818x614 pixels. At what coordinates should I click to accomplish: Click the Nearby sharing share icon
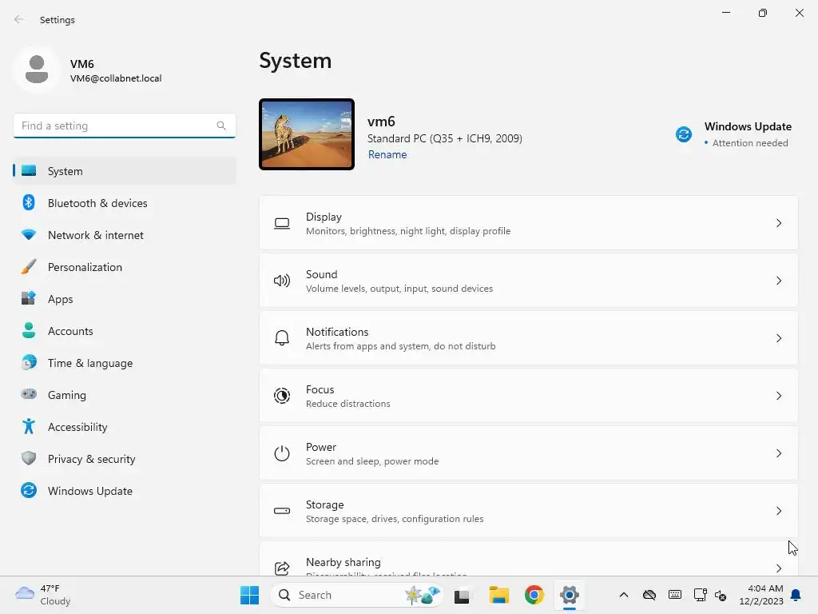(282, 568)
